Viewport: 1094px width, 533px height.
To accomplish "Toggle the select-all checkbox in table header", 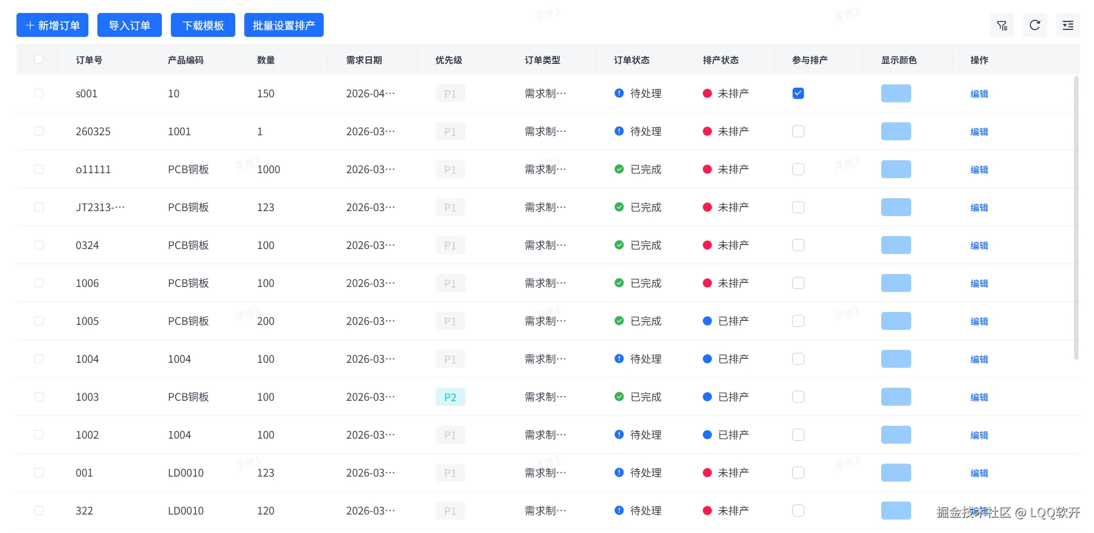I will coord(39,59).
